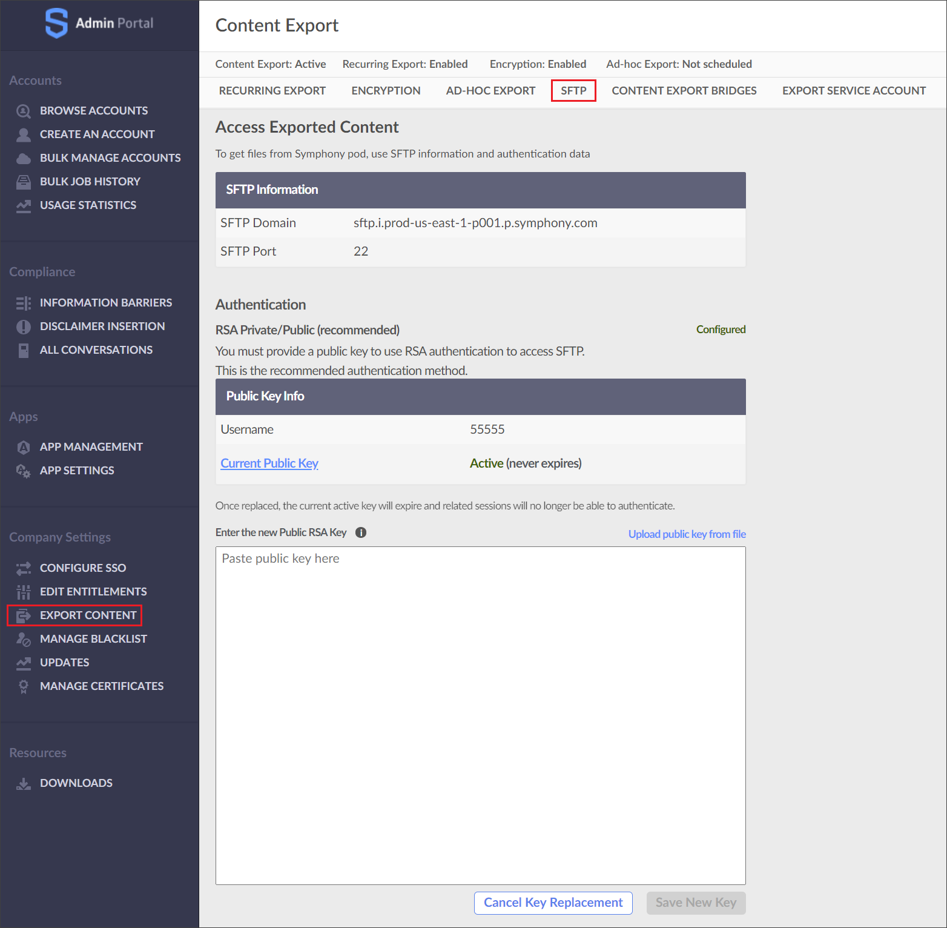Open Export Service Account tab
The height and width of the screenshot is (928, 947).
pyautogui.click(x=854, y=91)
